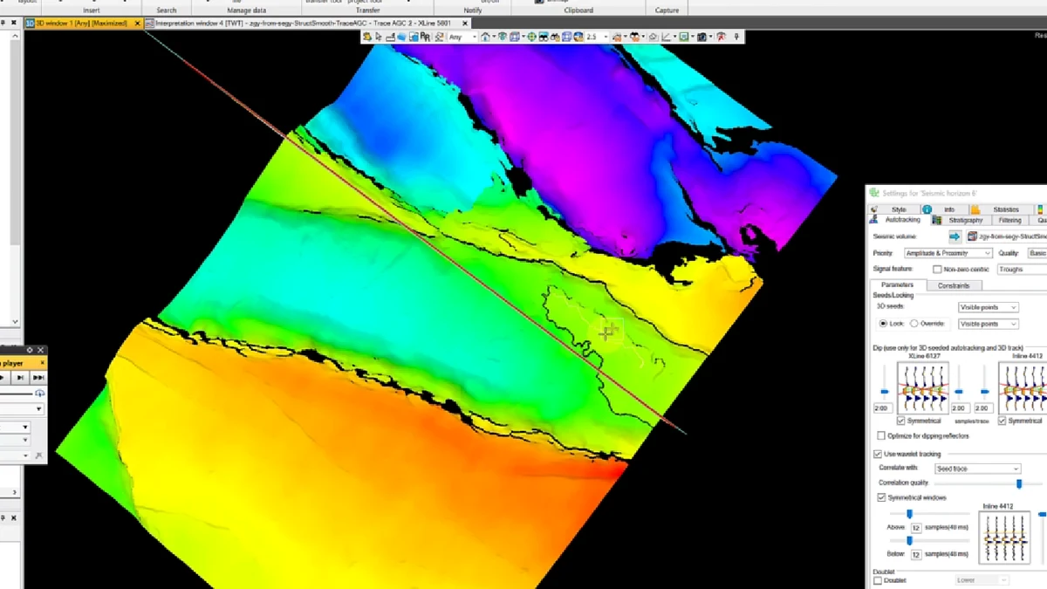Select the Override radio button
Viewport: 1047px width, 589px height.
pos(914,324)
